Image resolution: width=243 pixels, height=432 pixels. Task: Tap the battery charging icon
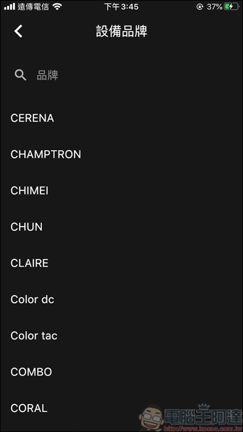231,7
